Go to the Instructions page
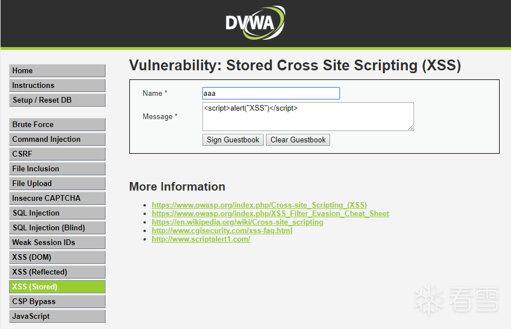Viewport: 511px width, 329px height. click(57, 85)
